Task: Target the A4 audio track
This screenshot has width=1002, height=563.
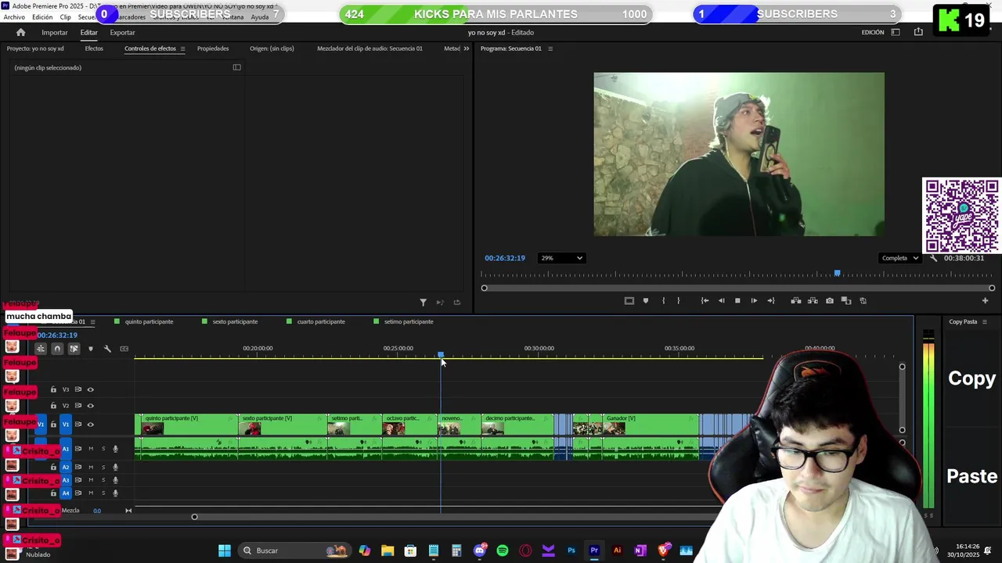Action: (x=66, y=493)
